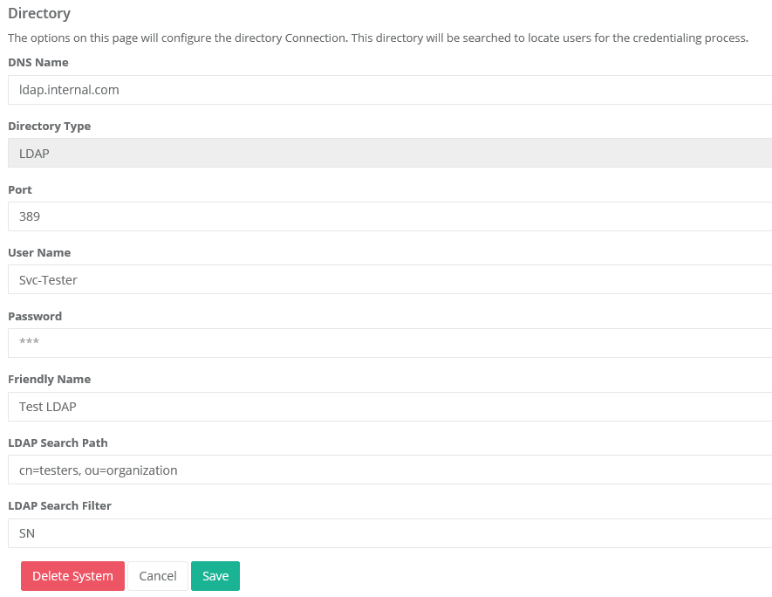Image resolution: width=772 pixels, height=597 pixels.
Task: Click the Cancel button
Action: click(158, 576)
